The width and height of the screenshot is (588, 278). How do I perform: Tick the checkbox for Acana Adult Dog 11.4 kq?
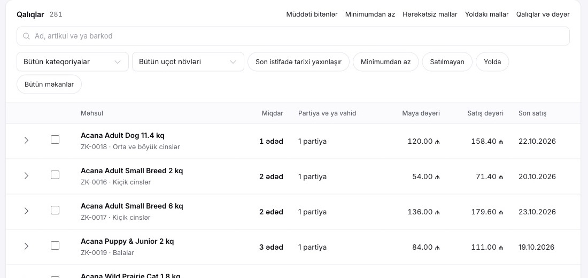(x=55, y=140)
